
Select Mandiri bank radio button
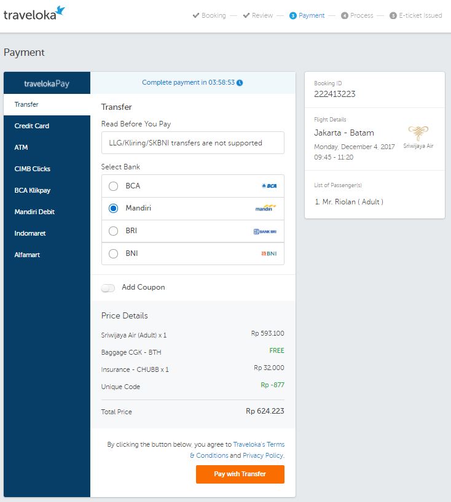[113, 209]
